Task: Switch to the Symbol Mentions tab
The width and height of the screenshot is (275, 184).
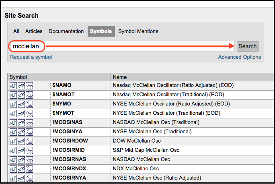Action: tap(138, 31)
